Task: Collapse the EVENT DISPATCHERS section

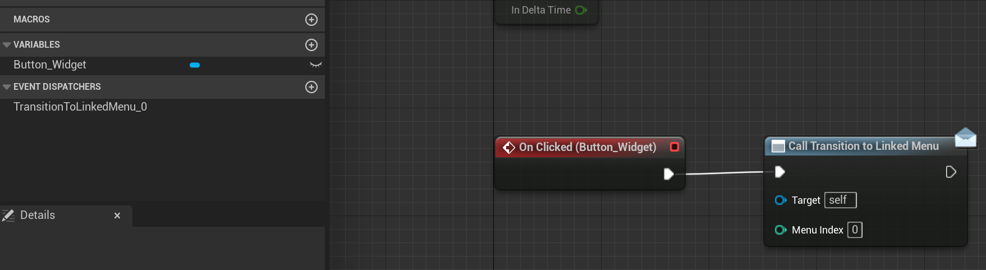Action: 7,87
